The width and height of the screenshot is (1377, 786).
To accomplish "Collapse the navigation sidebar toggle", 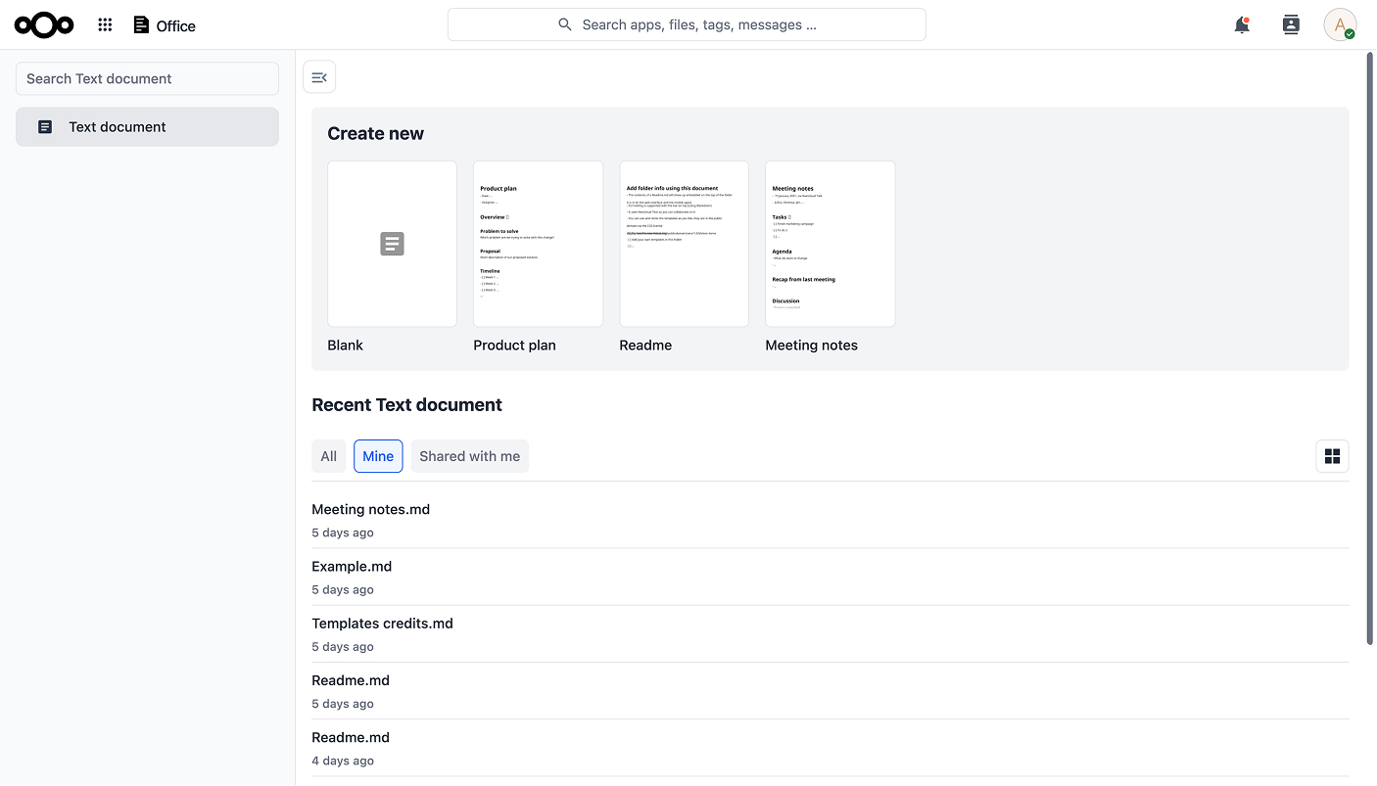I will [319, 77].
